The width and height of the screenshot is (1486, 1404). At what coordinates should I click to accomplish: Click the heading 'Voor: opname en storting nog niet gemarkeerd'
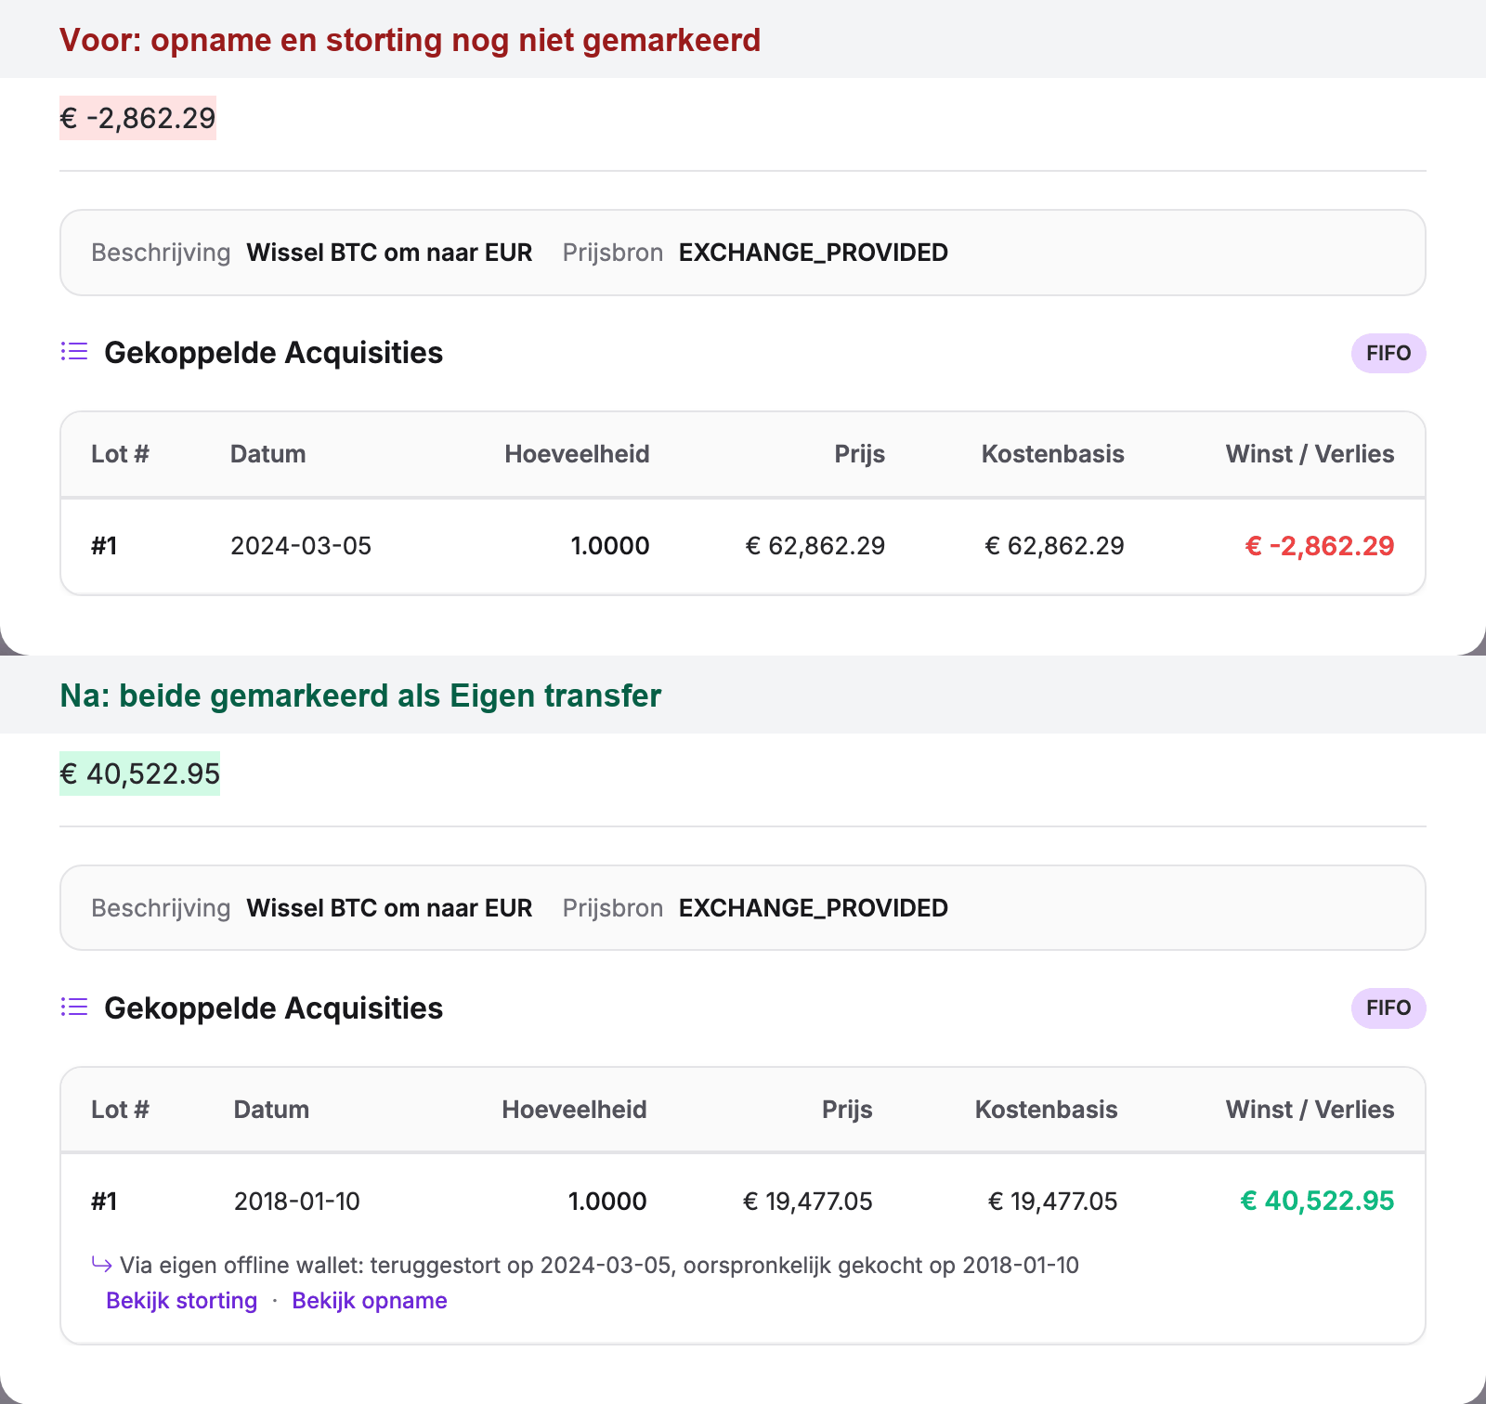point(410,40)
